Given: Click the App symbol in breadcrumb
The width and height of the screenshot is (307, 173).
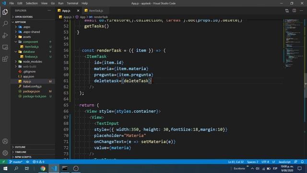Looking at the screenshot, I should 83,17.
